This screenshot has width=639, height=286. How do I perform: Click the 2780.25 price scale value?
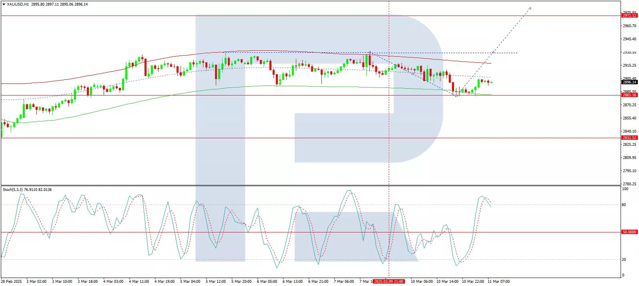click(x=629, y=184)
